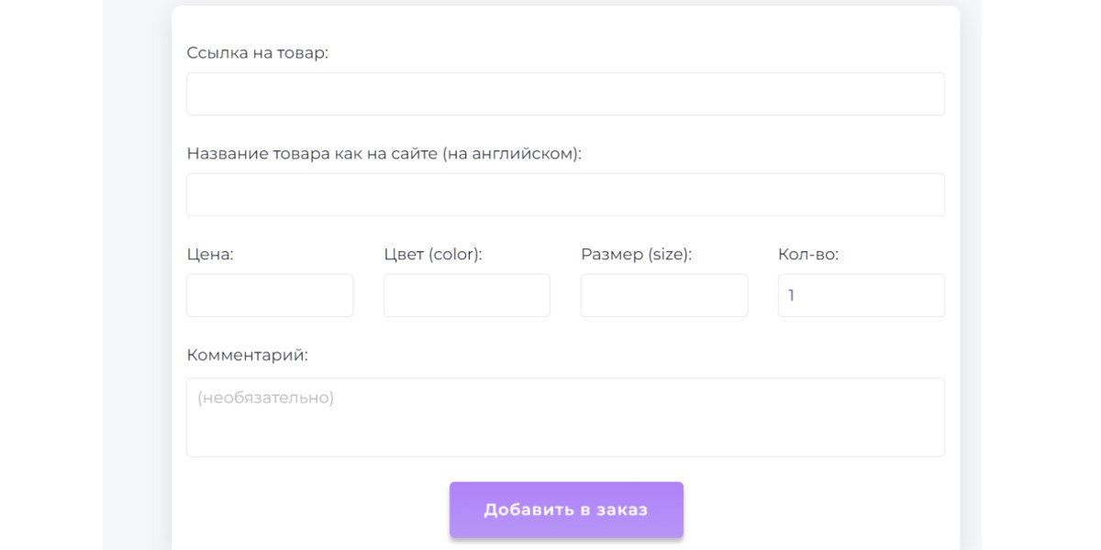Click the 'Ссылка на товар:' label text
1101x550 pixels.
257,53
